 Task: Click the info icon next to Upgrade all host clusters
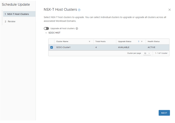[x=77, y=28]
